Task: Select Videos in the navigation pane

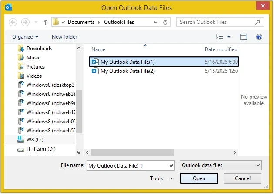Action: (34, 76)
